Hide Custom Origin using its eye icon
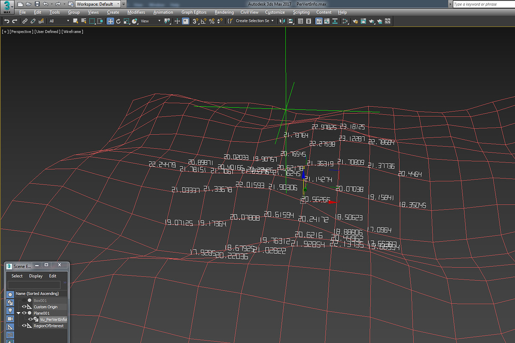This screenshot has height=343, width=515. (x=24, y=307)
